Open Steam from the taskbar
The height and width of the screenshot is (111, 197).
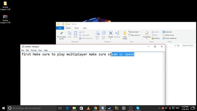click(110, 108)
